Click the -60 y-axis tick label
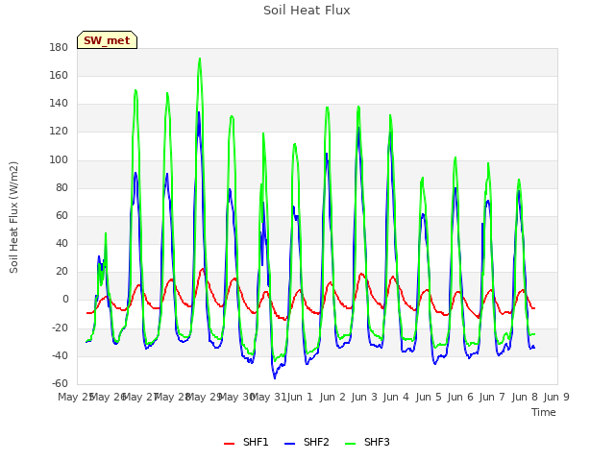The height and width of the screenshot is (461, 615). (60, 383)
